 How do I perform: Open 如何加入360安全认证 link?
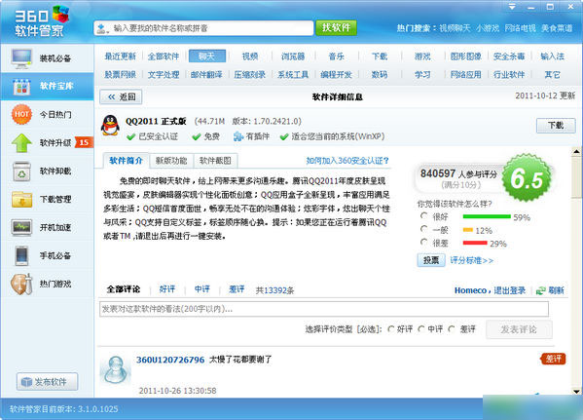[x=347, y=161]
